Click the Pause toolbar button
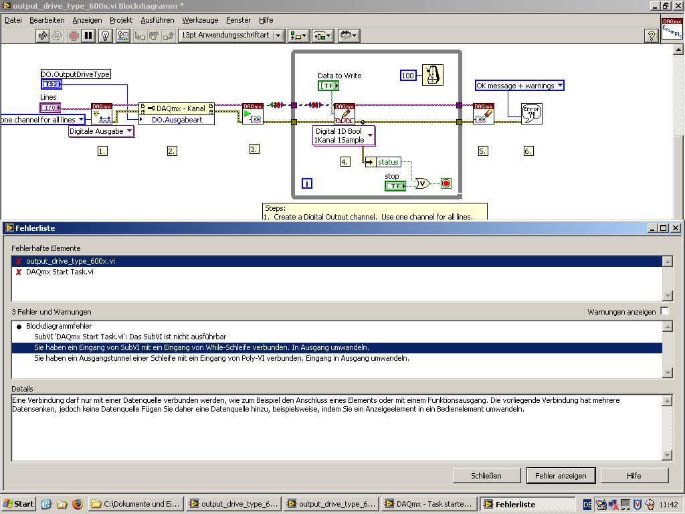The height and width of the screenshot is (514, 685). point(89,36)
